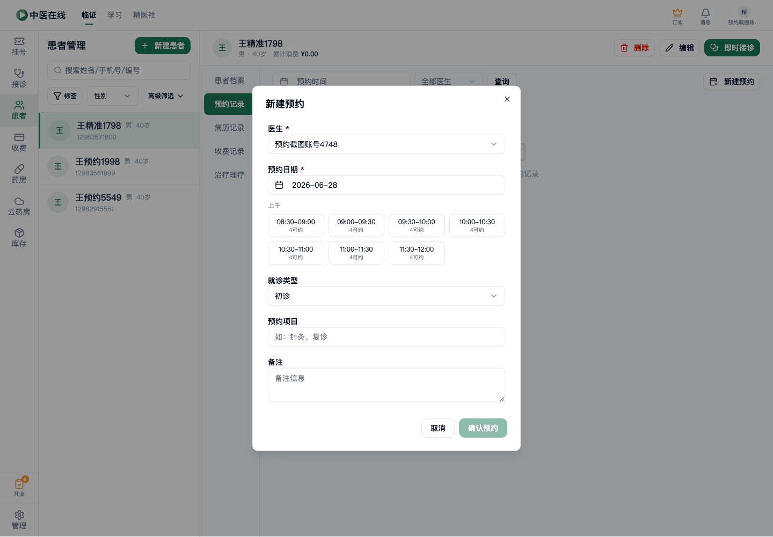Open the 药房 pharmacy sidebar icon
The width and height of the screenshot is (773, 537).
[19, 174]
